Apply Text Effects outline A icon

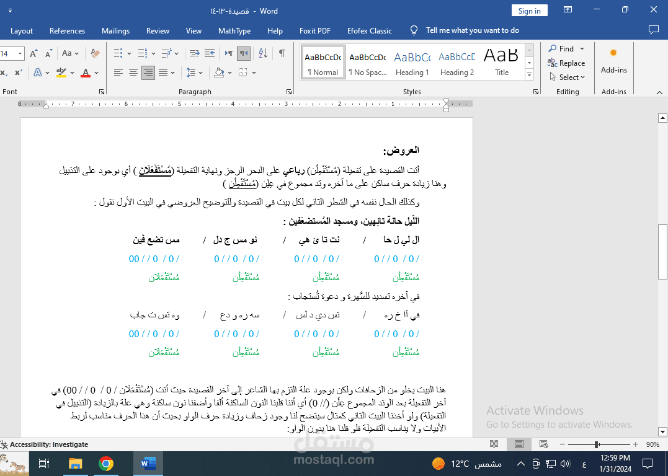pyautogui.click(x=38, y=73)
